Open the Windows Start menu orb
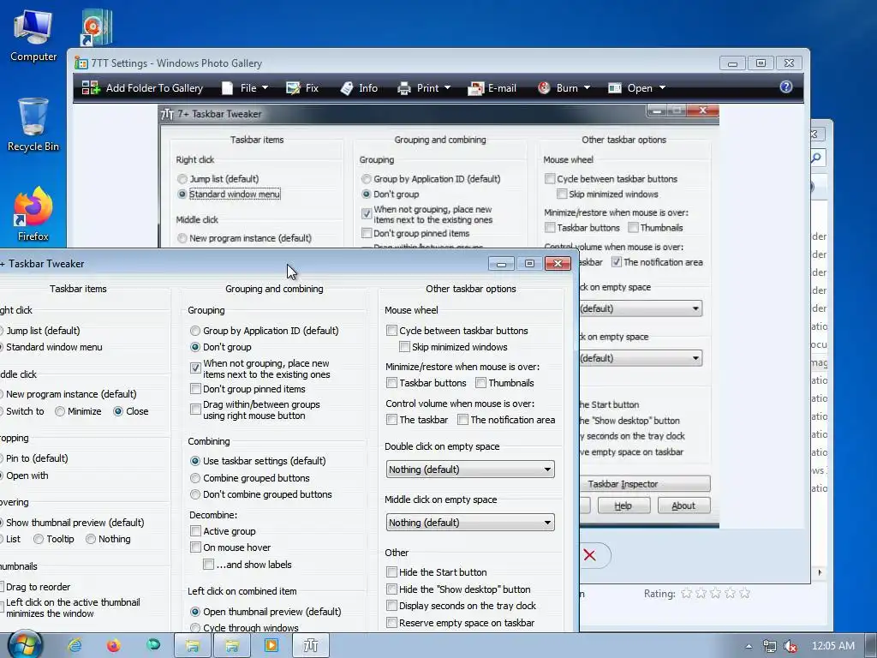Viewport: 877px width, 658px height. tap(25, 644)
